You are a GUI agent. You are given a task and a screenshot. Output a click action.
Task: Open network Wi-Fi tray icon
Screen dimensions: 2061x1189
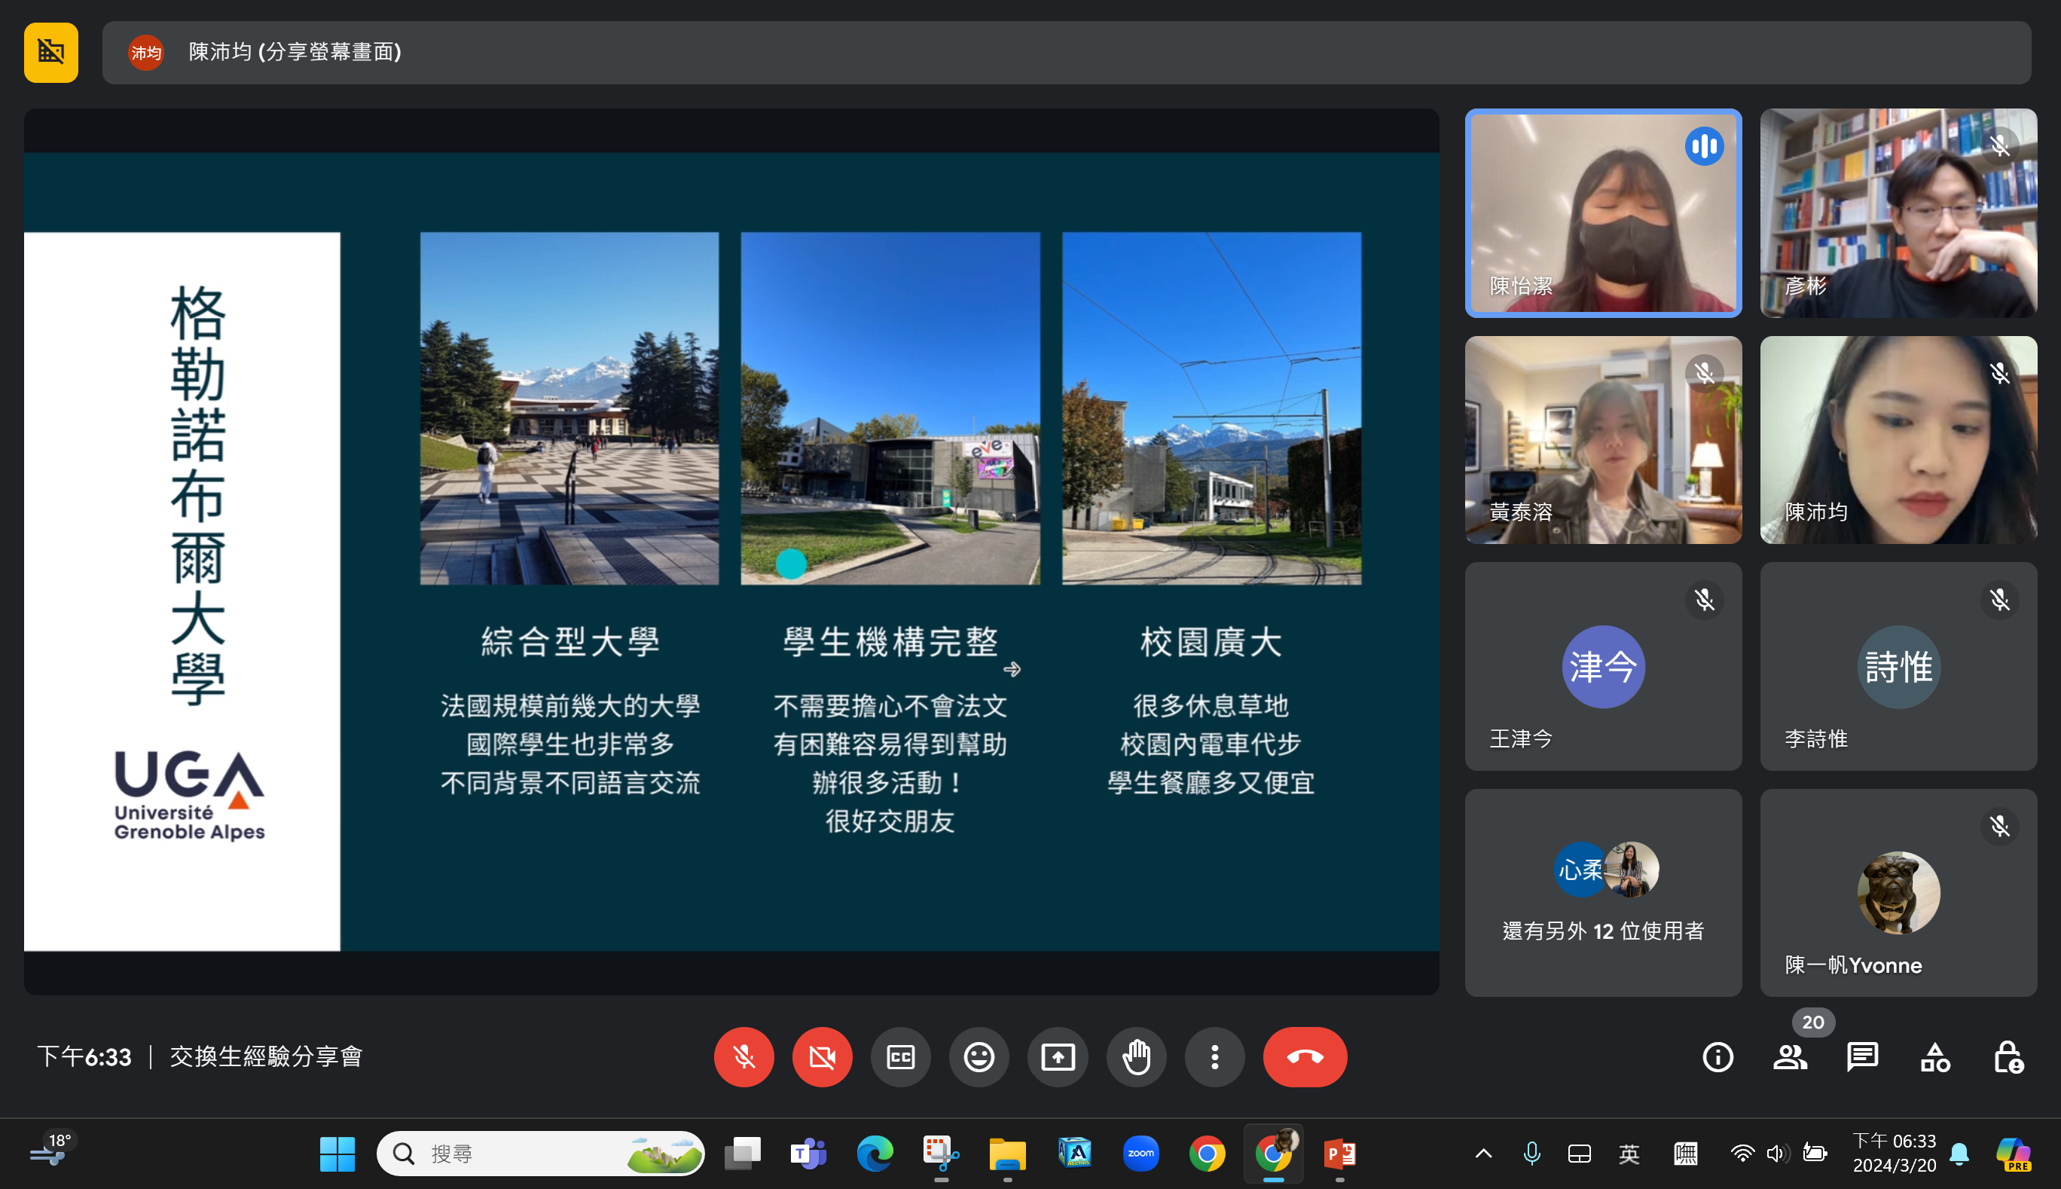[1741, 1154]
